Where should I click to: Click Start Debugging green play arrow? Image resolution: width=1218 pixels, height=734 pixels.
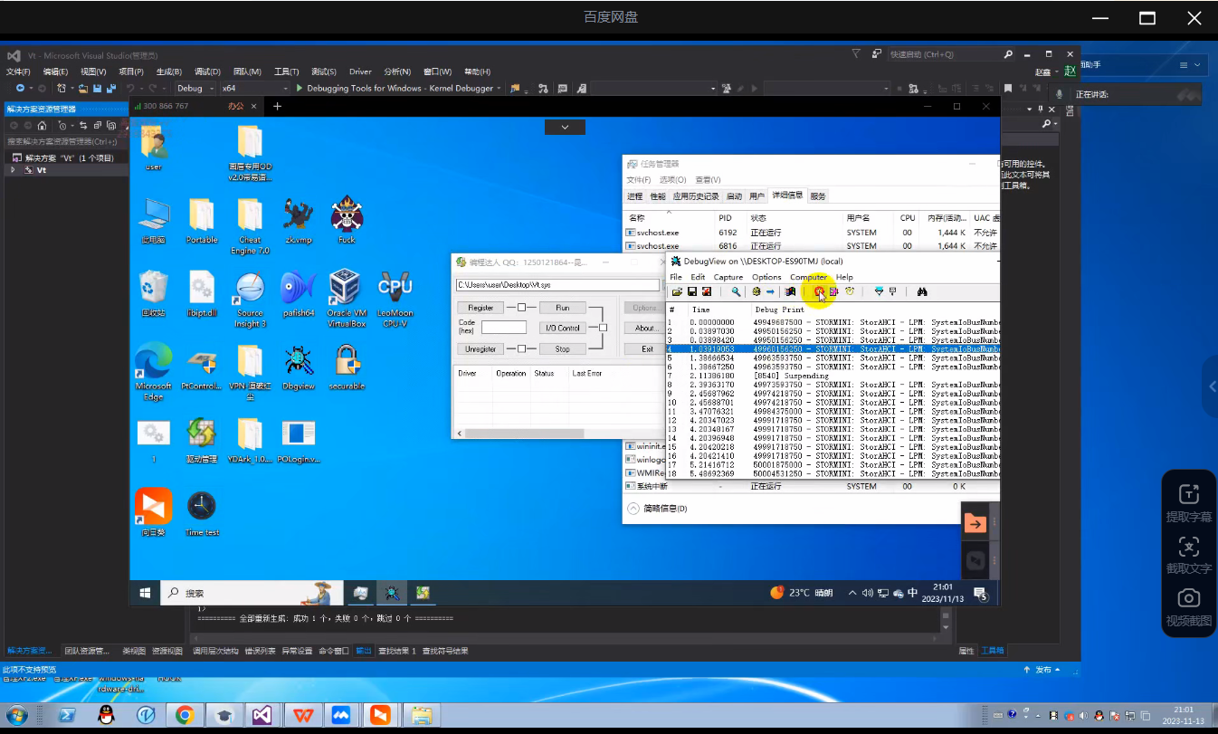(299, 89)
